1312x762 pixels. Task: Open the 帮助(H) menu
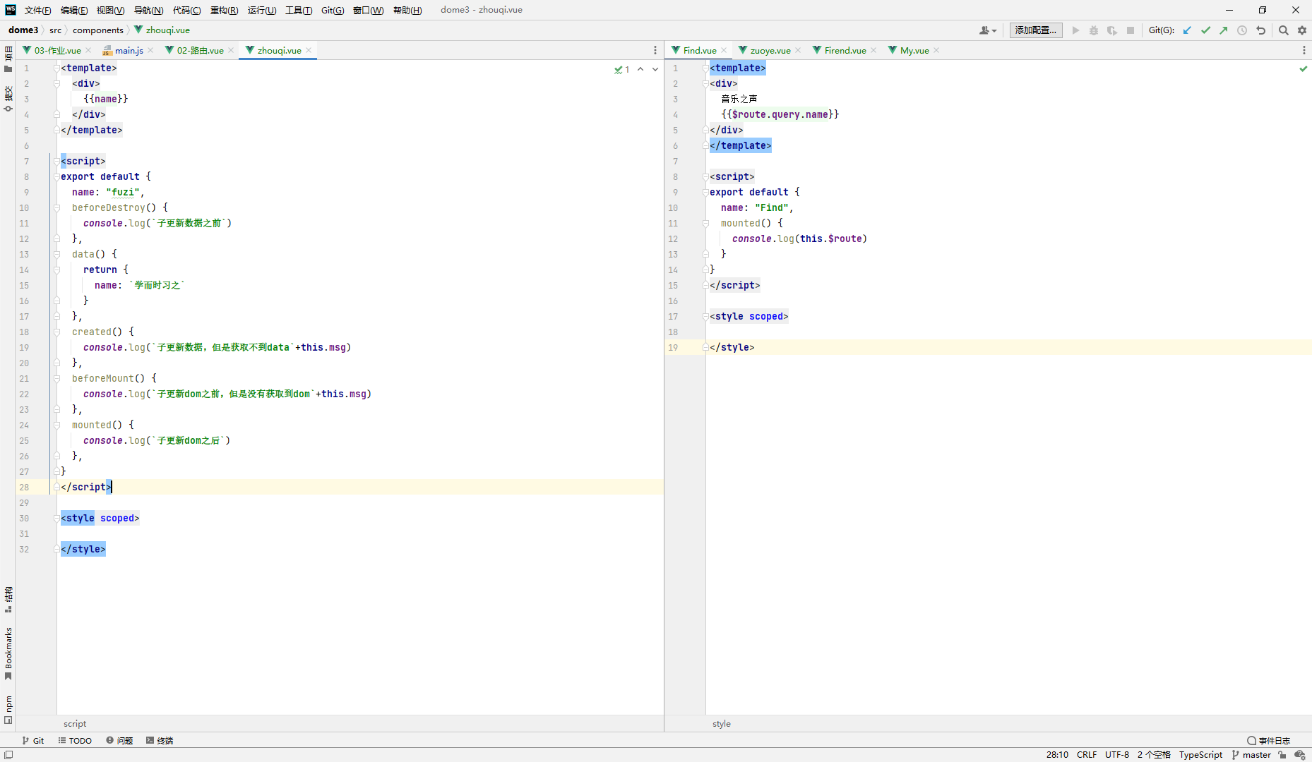coord(407,10)
